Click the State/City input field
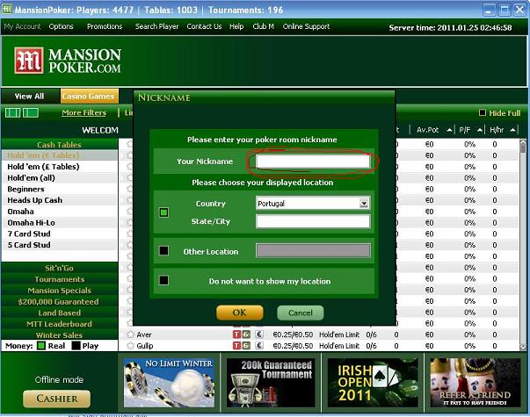 [313, 222]
